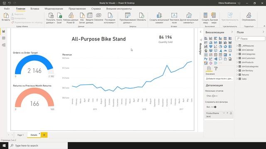Collapse the Visualizations pane with arrow
The height and width of the screenshot is (149, 266).
click(x=232, y=32)
